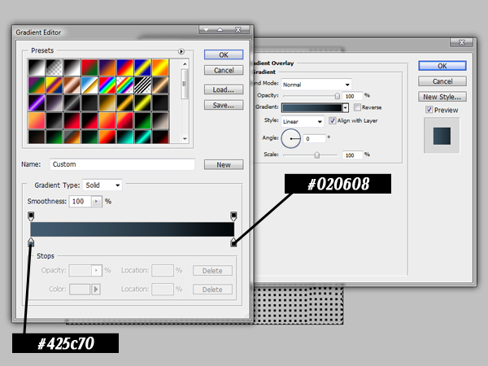This screenshot has width=488, height=366.
Task: Click the Angle dial control
Action: 290,138
